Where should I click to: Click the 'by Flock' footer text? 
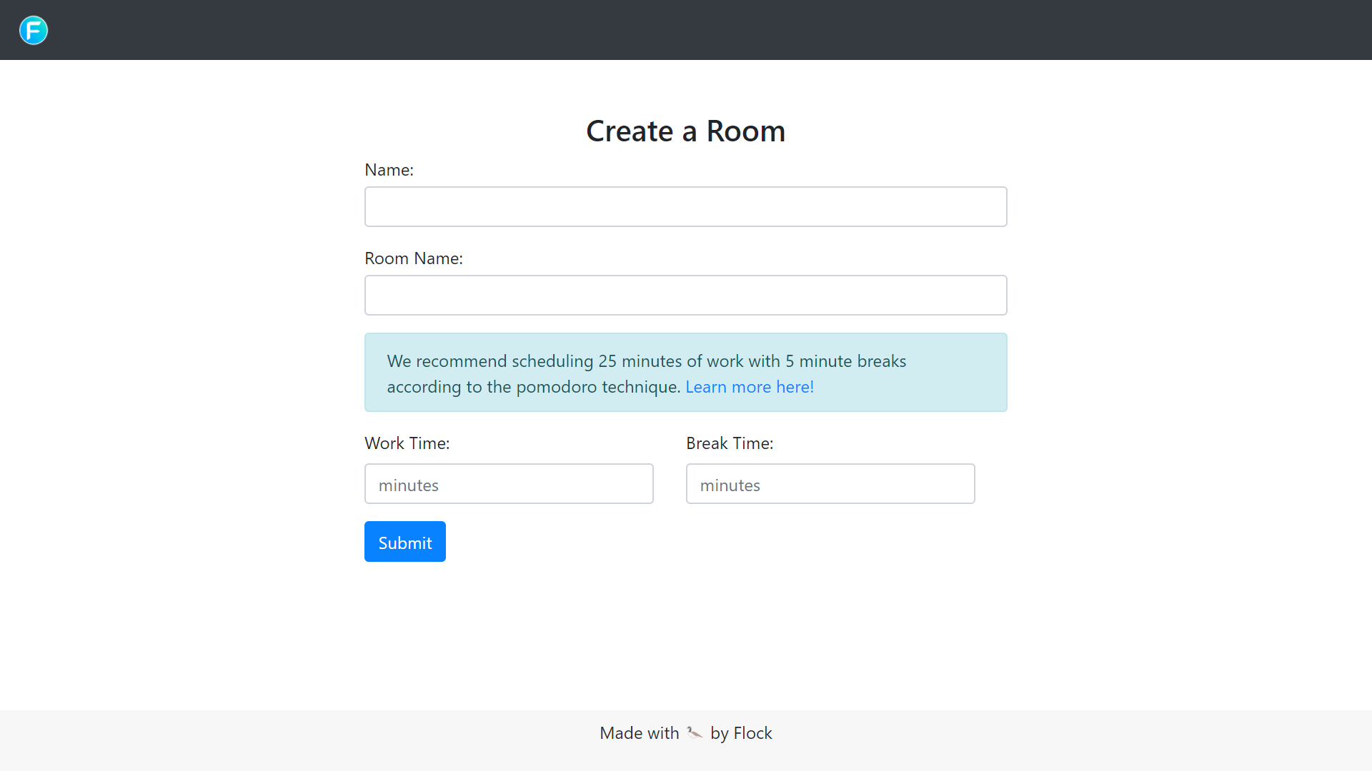[x=741, y=733]
